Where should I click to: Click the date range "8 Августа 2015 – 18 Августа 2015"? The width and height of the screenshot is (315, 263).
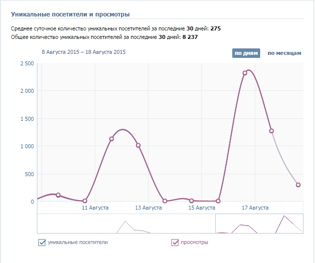click(x=84, y=51)
